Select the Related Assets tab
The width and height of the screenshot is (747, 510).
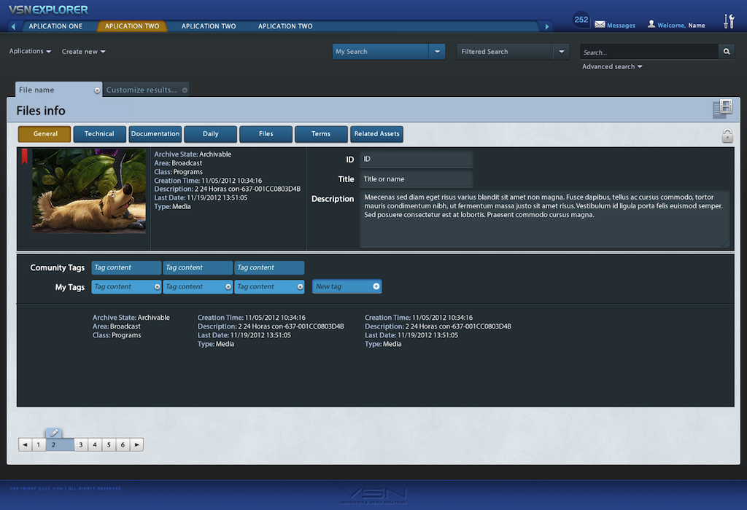point(376,134)
